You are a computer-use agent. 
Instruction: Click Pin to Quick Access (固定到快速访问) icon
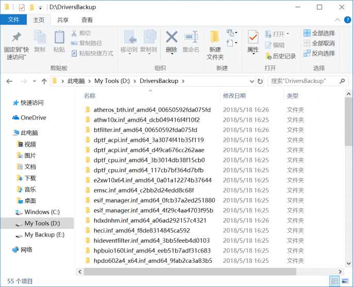pos(16,44)
